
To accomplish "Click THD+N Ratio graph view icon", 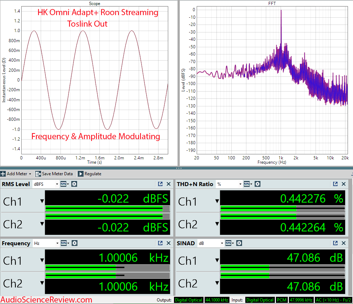I will [x=248, y=184].
